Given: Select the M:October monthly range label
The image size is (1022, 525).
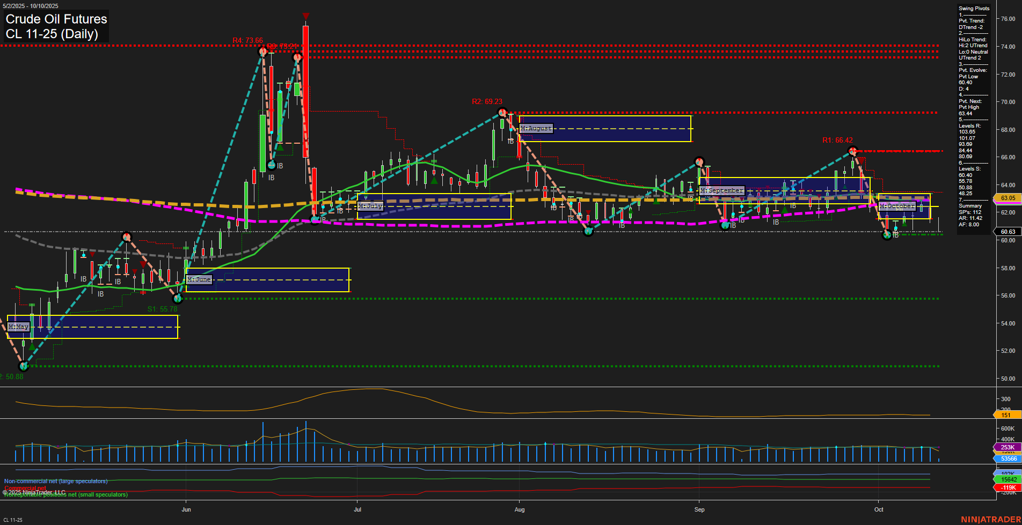Looking at the screenshot, I should [896, 205].
